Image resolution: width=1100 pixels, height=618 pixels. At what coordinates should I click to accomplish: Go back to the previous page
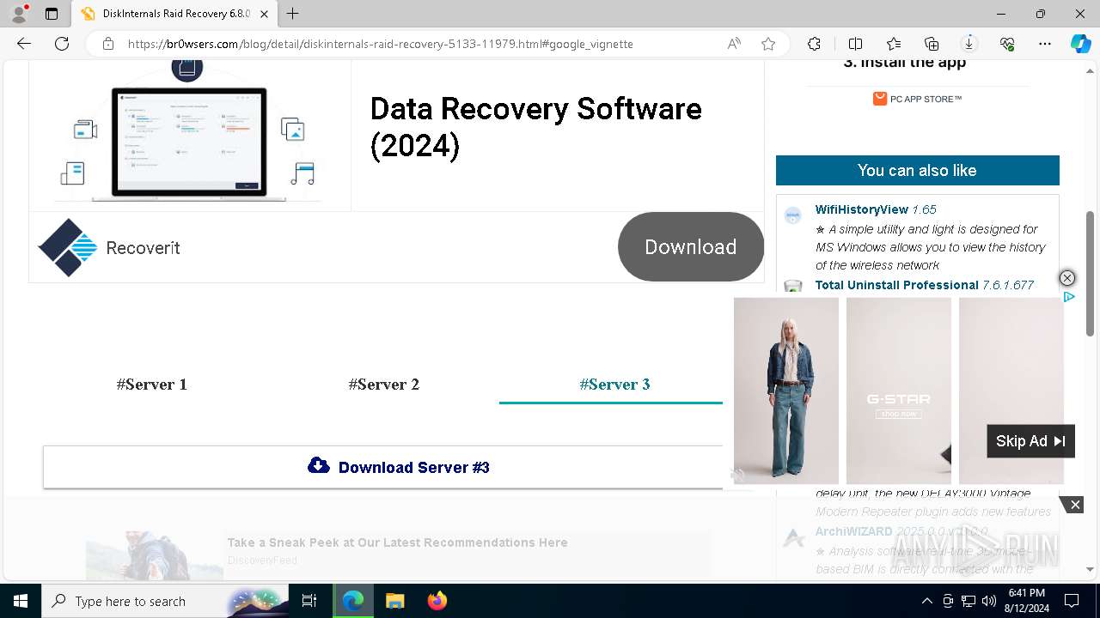pos(24,44)
